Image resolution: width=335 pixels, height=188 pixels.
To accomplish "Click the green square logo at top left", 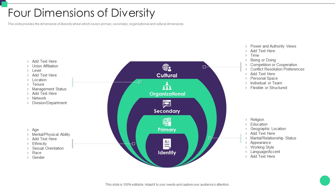I will [x=4, y=4].
